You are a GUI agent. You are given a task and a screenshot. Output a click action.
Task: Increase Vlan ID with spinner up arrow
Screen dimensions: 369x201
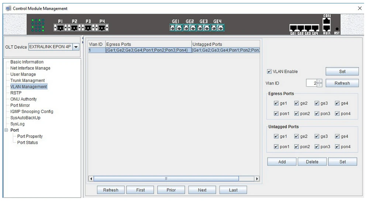coord(320,82)
